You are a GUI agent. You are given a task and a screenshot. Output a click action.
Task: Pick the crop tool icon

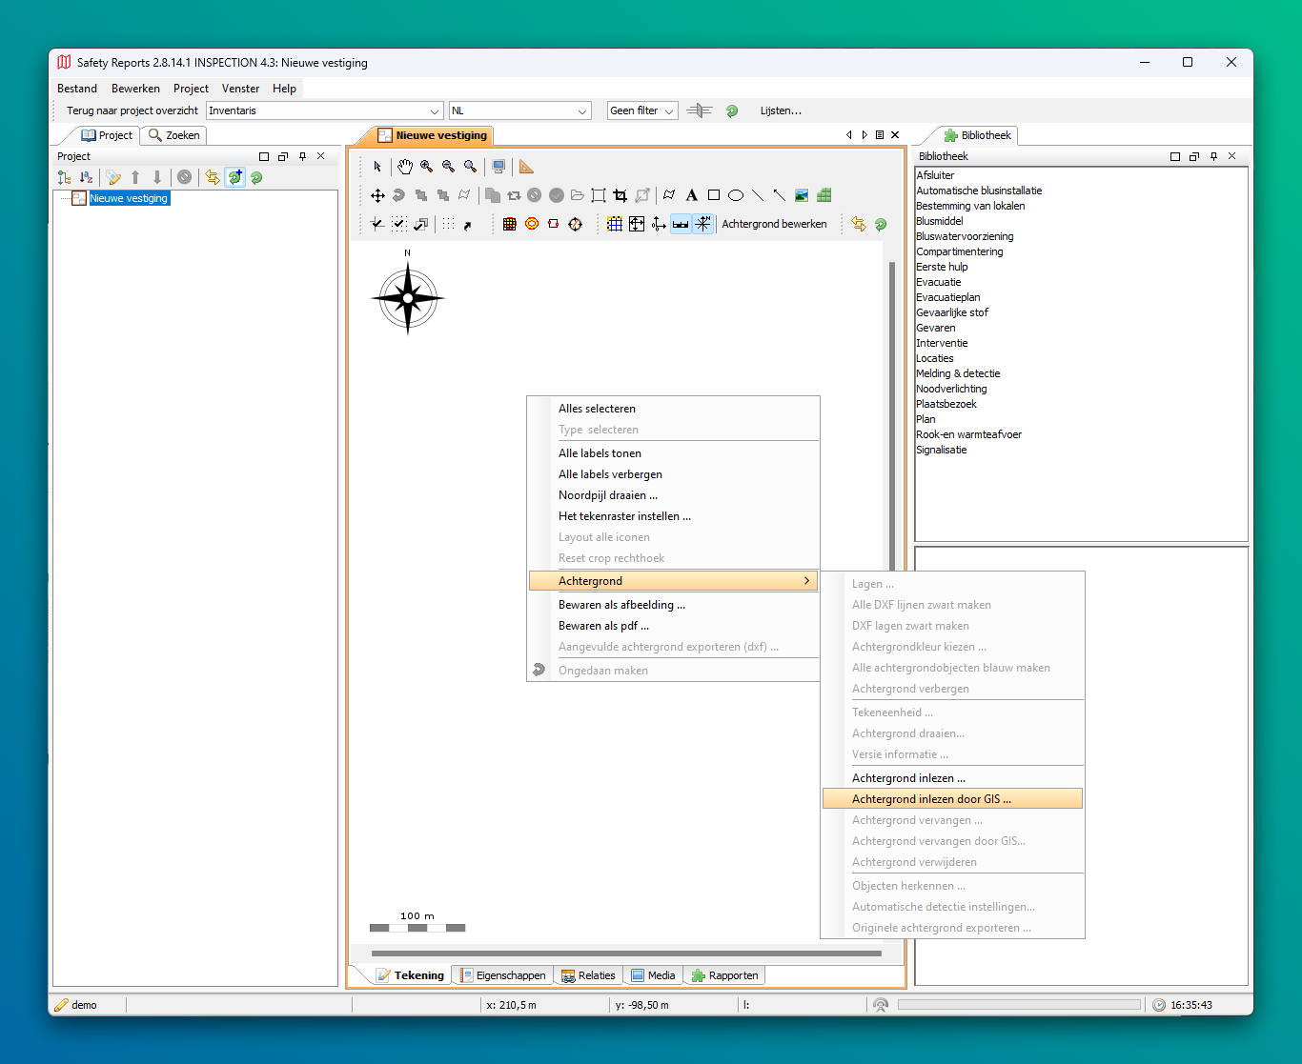[620, 195]
